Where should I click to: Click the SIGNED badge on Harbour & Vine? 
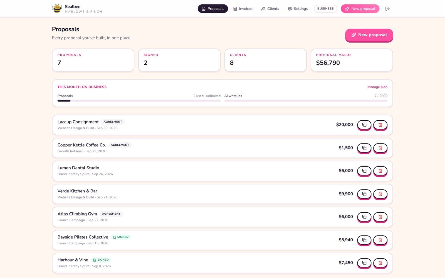pos(101,260)
